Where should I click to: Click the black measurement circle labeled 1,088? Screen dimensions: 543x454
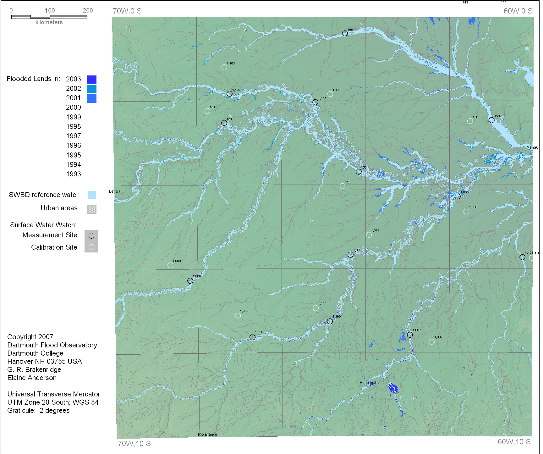(190, 281)
